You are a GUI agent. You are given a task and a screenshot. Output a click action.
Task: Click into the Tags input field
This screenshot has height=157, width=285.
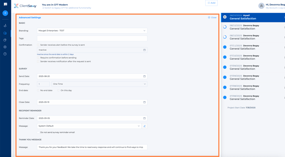pyautogui.click(x=92, y=38)
